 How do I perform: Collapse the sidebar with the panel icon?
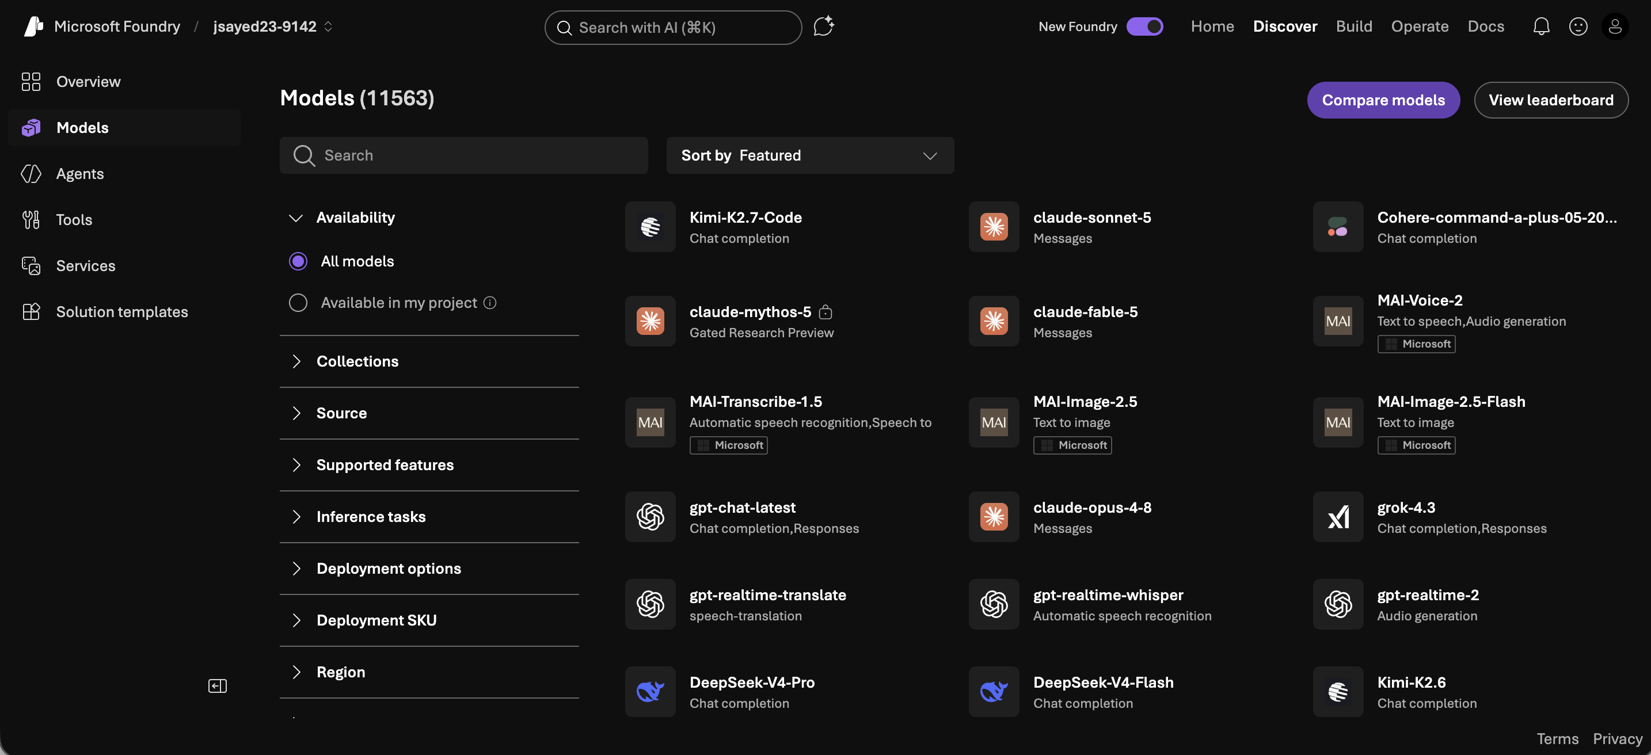(x=218, y=686)
